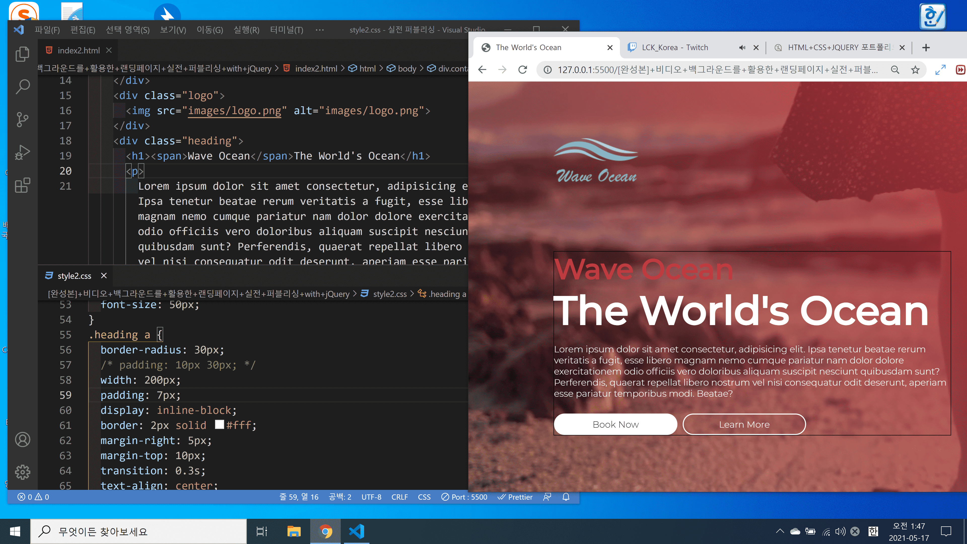Open the Manage settings gear icon
Image resolution: width=967 pixels, height=544 pixels.
coord(22,472)
